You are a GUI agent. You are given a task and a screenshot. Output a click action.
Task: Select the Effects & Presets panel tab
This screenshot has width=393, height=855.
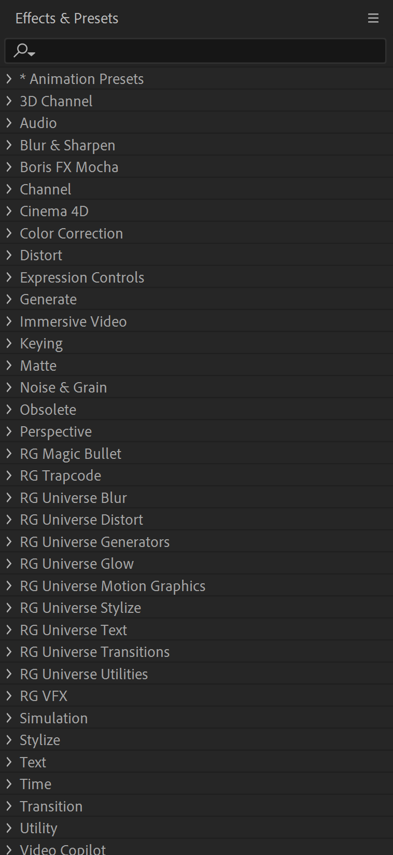point(67,19)
